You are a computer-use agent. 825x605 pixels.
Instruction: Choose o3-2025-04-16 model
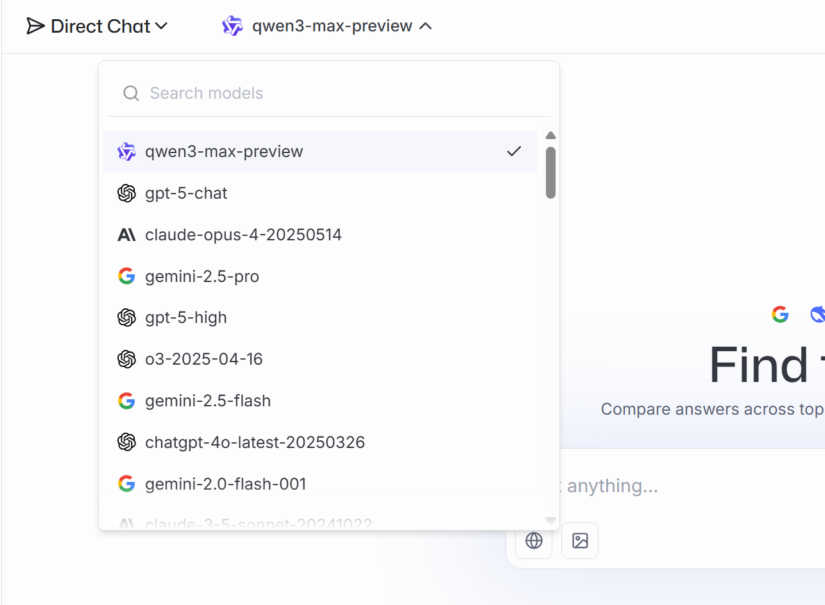[320, 359]
